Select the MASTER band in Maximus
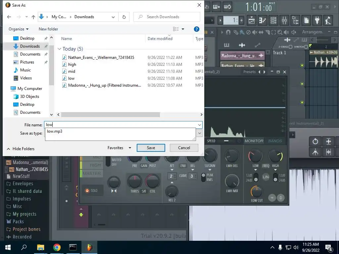This screenshot has height=254, width=339. pyautogui.click(x=92, y=173)
